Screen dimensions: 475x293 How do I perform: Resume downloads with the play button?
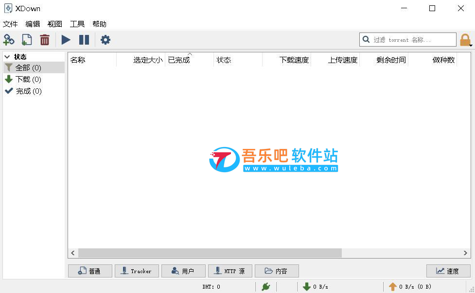coord(66,40)
